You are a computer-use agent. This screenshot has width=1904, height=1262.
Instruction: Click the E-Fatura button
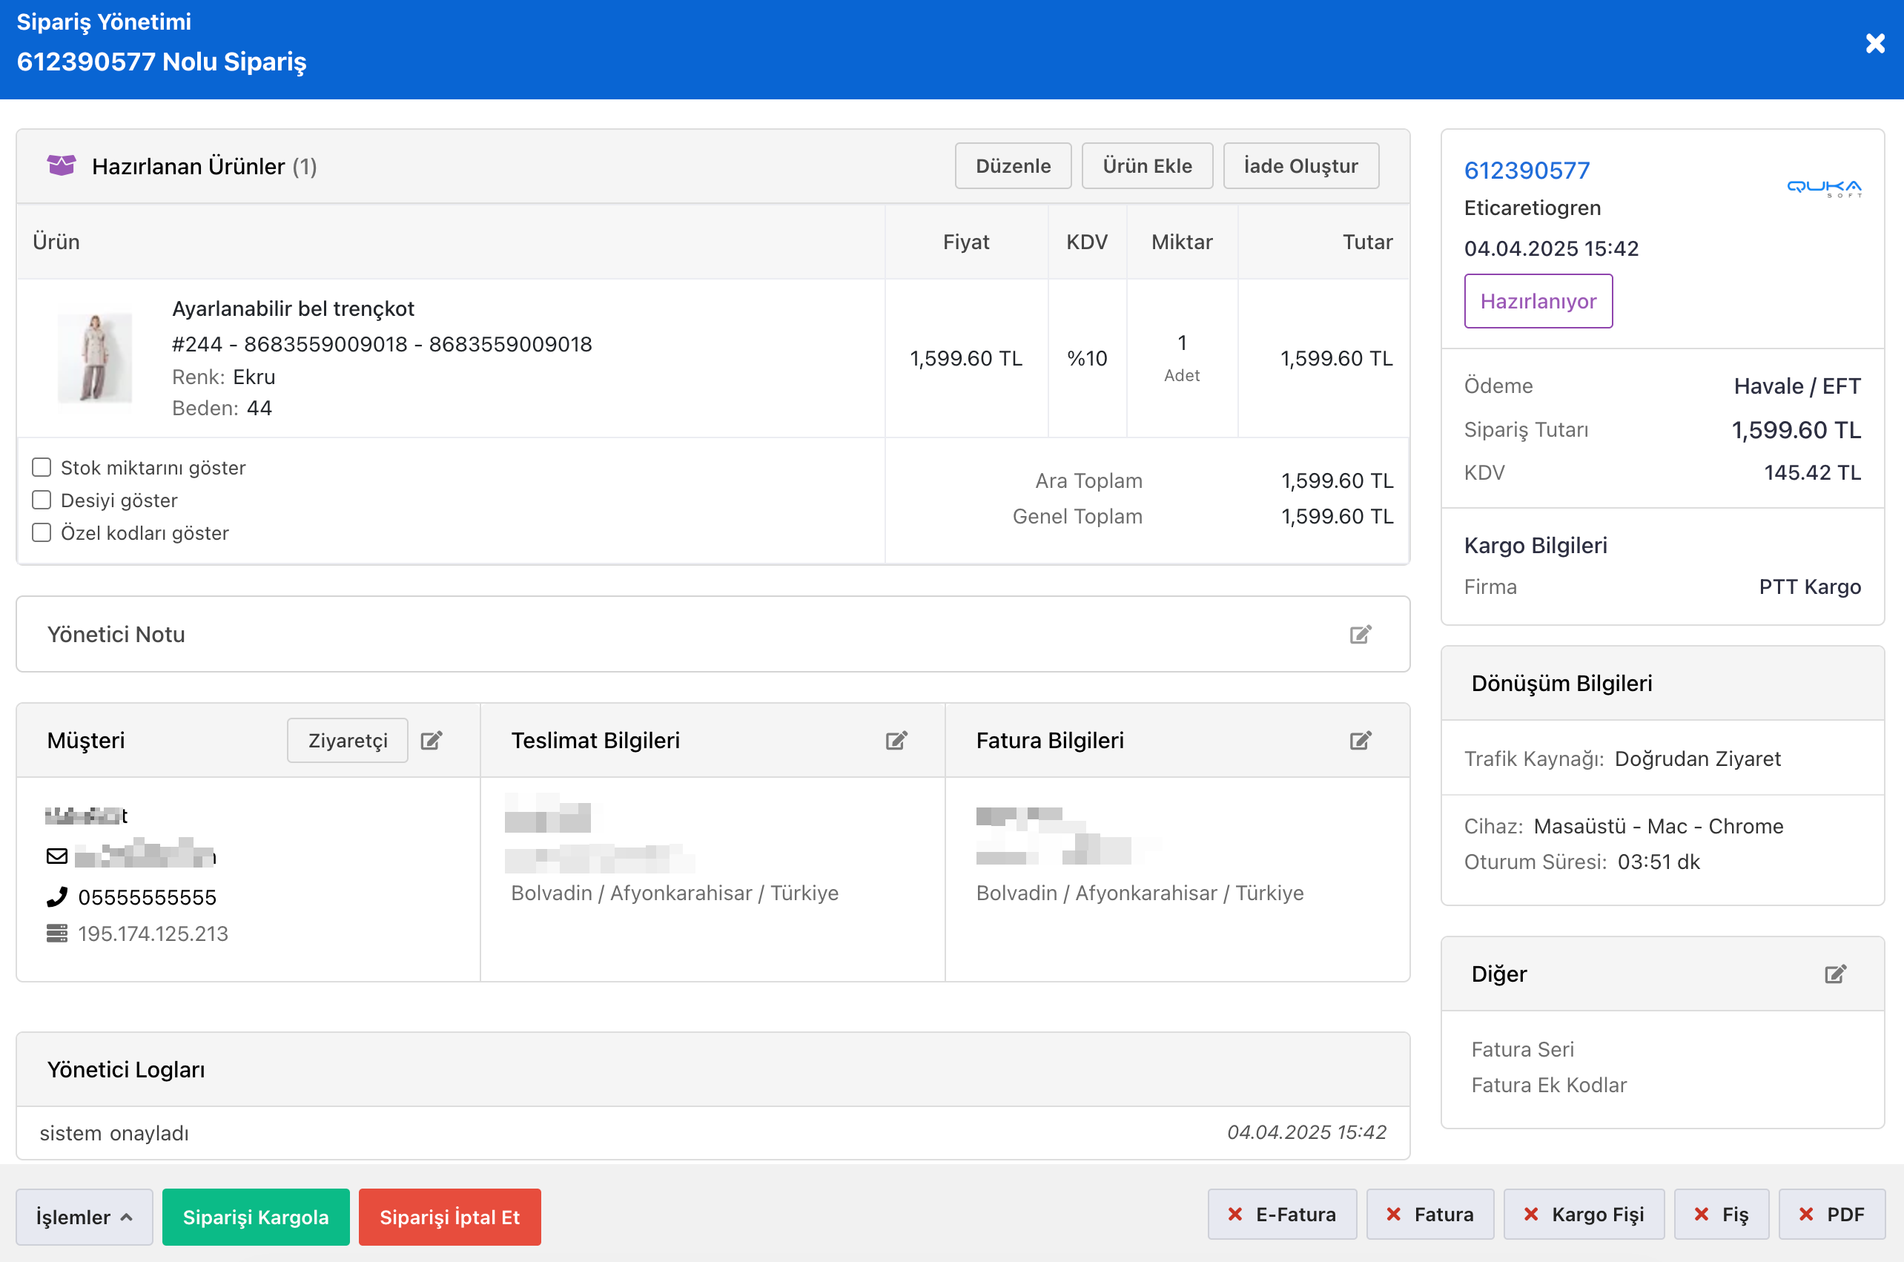(1281, 1215)
